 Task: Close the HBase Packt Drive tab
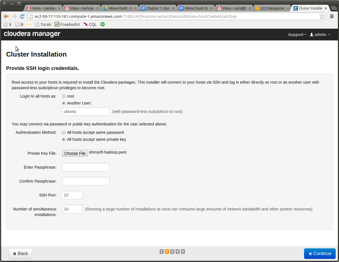point(135,8)
